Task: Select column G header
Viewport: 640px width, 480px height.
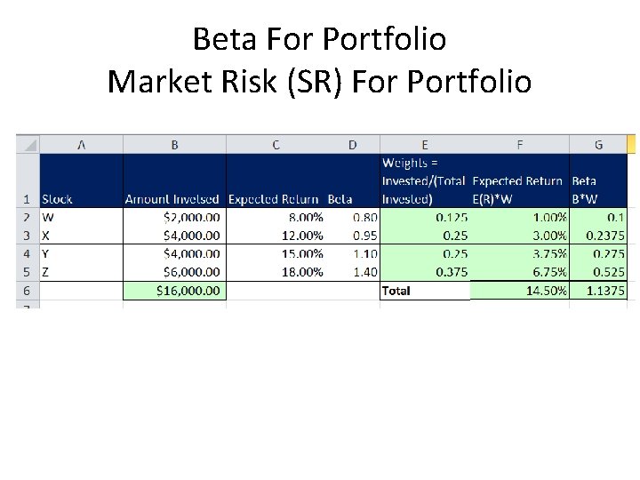Action: point(597,144)
